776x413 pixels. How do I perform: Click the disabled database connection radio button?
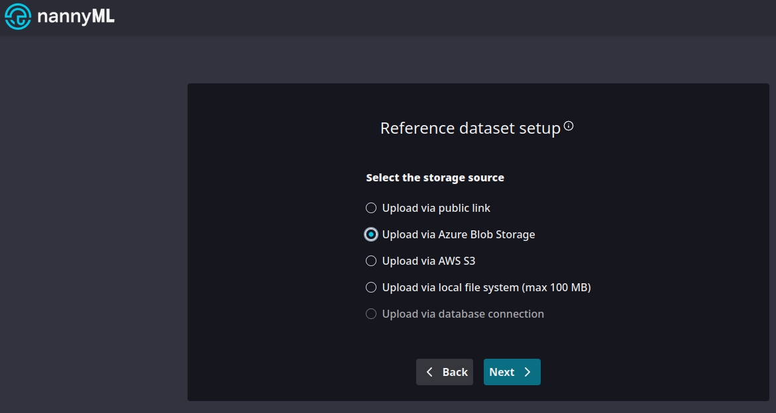(371, 314)
